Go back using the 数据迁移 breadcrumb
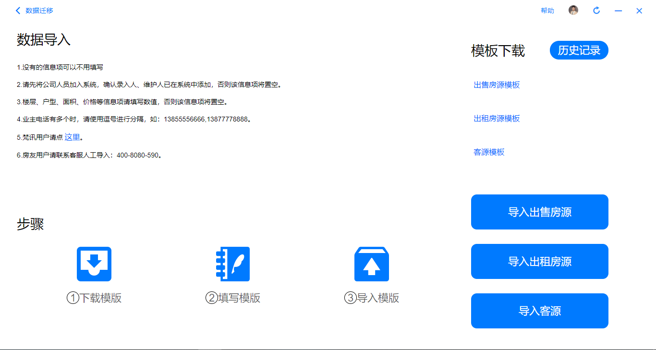Image resolution: width=656 pixels, height=350 pixels. pos(39,10)
